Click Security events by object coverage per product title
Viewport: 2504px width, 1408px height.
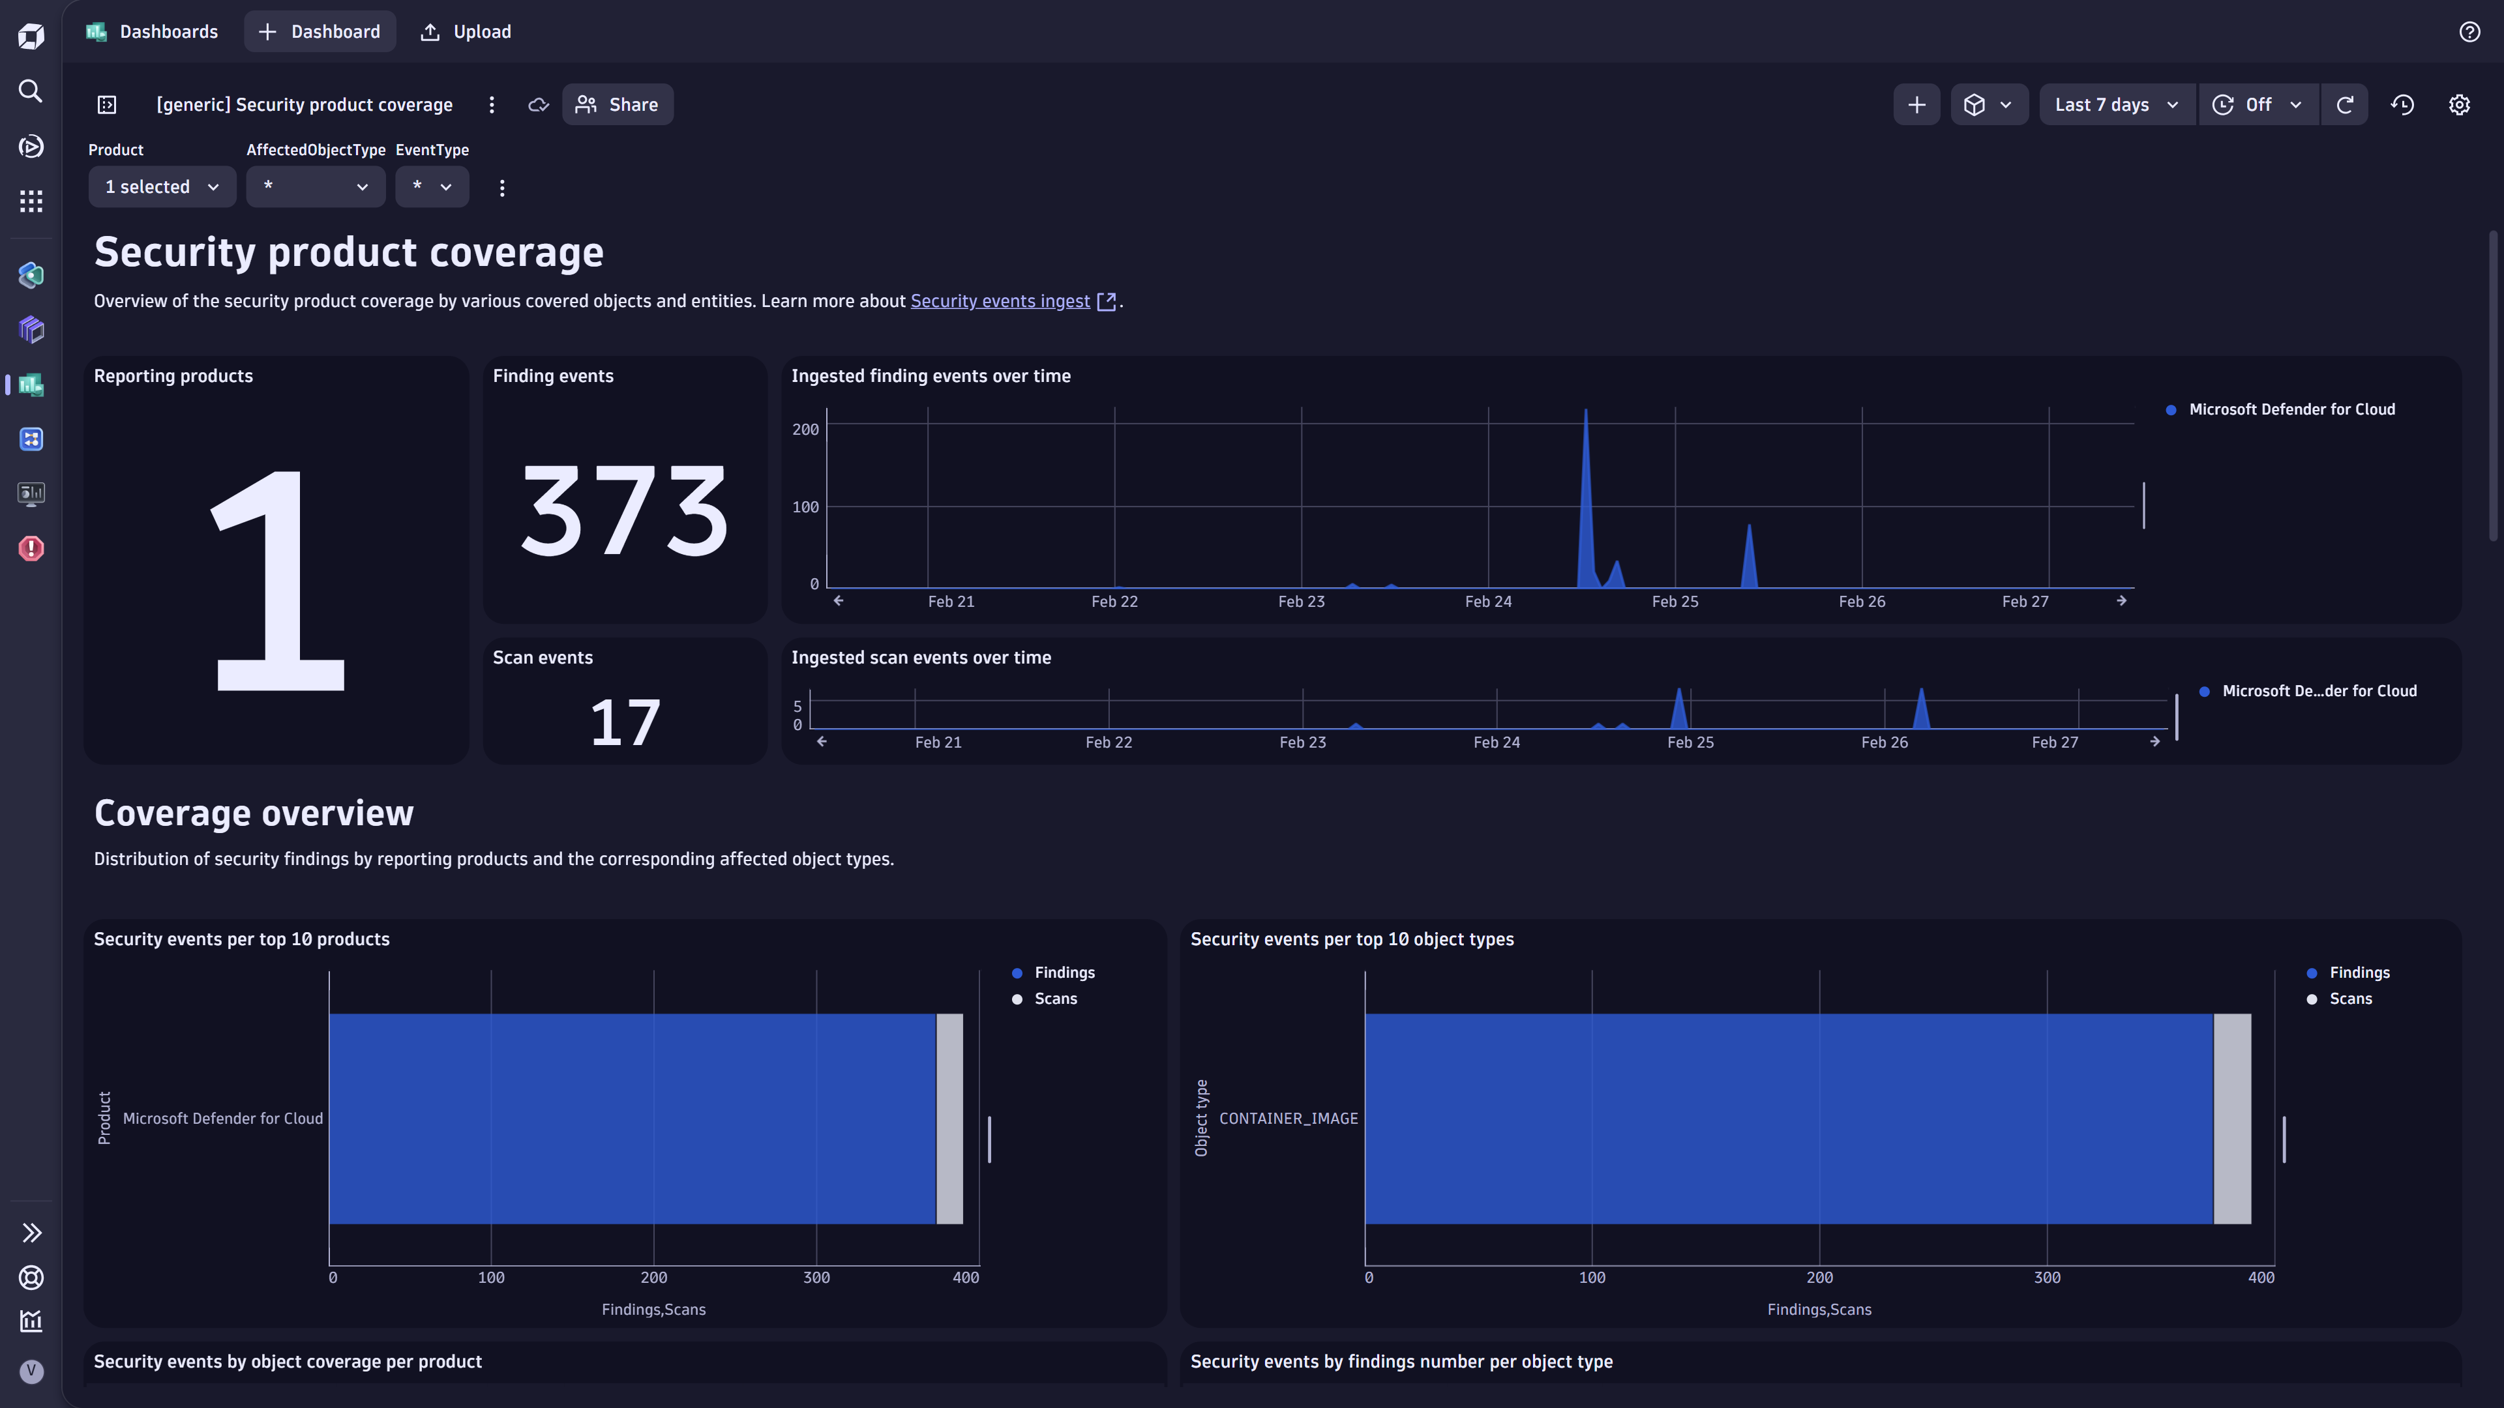[x=288, y=1362]
